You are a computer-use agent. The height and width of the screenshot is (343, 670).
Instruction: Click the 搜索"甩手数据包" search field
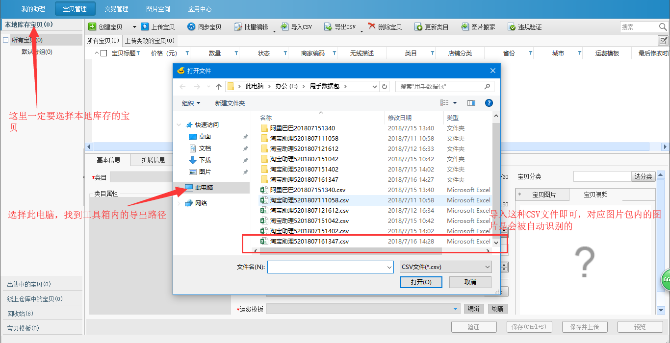point(444,86)
